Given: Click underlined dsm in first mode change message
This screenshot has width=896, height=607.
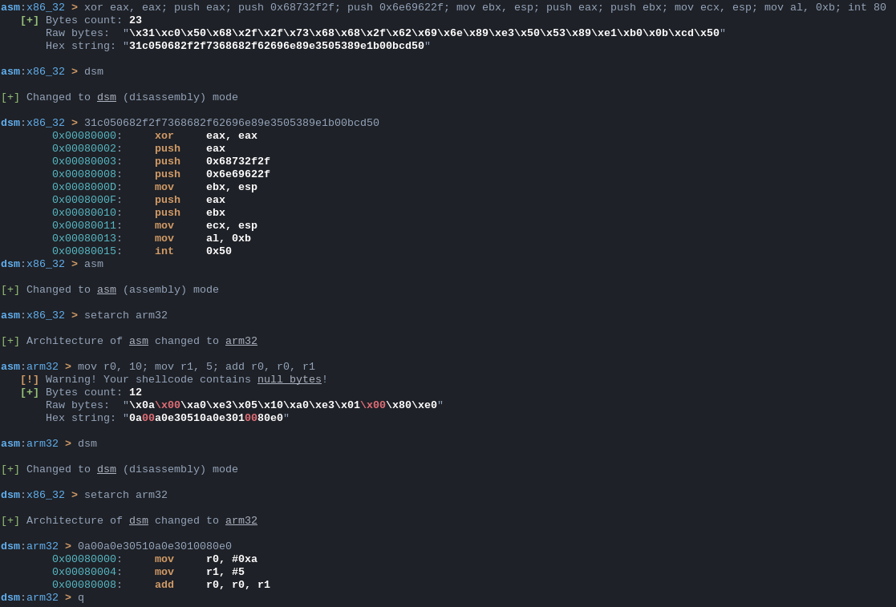Looking at the screenshot, I should [107, 97].
